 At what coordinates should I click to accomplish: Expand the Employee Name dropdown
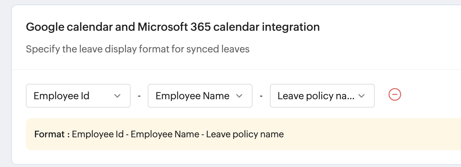200,96
